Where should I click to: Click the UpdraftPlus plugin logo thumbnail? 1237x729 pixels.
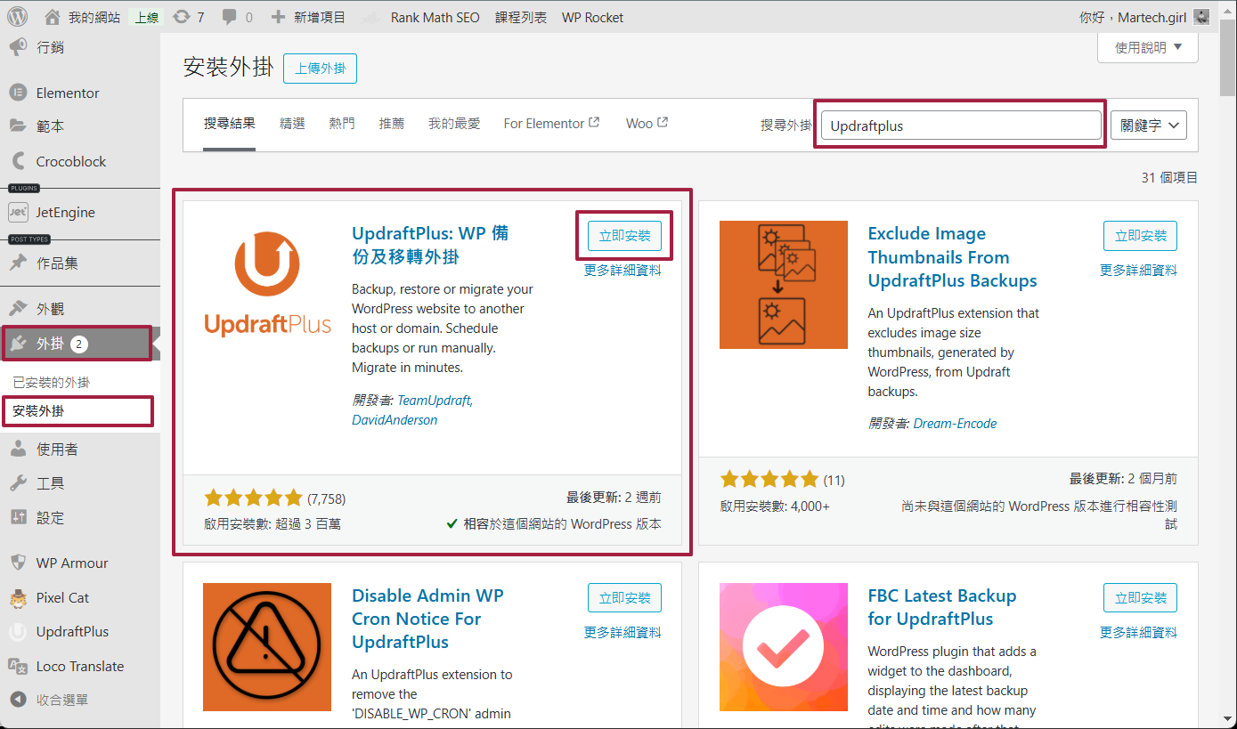(267, 284)
